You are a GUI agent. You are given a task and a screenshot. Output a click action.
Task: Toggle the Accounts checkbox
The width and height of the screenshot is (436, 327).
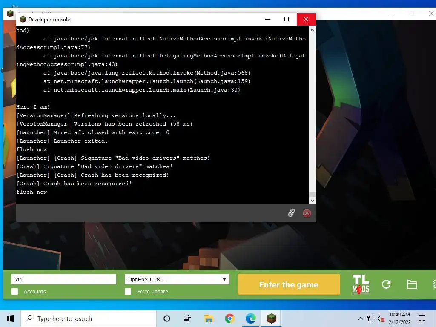(15, 291)
